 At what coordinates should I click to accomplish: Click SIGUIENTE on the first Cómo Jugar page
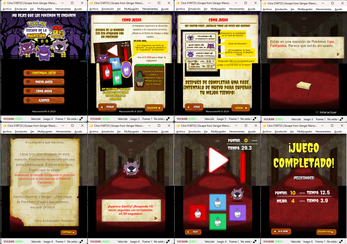click(x=154, y=108)
